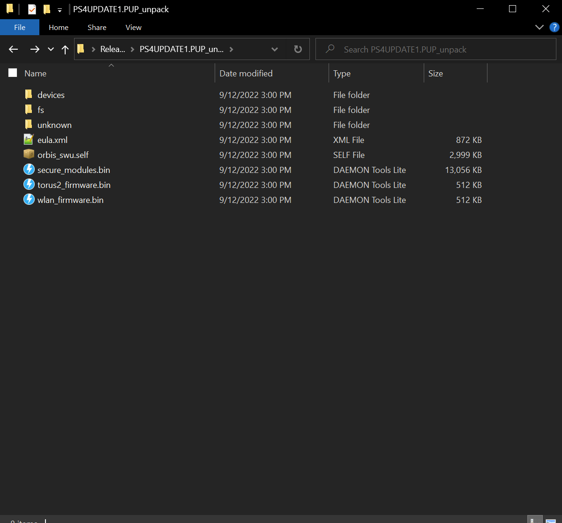This screenshot has height=523, width=562.
Task: Toggle the select all items checkbox
Action: 13,73
